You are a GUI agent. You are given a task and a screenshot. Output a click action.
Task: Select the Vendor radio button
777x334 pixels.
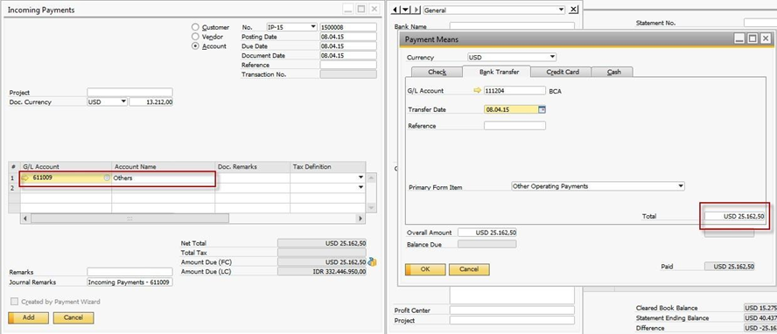click(x=195, y=37)
